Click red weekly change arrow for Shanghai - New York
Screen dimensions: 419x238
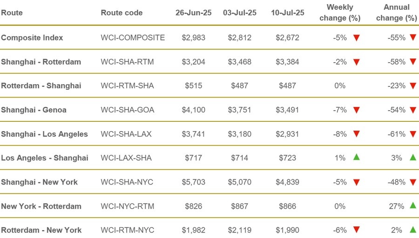(x=357, y=182)
